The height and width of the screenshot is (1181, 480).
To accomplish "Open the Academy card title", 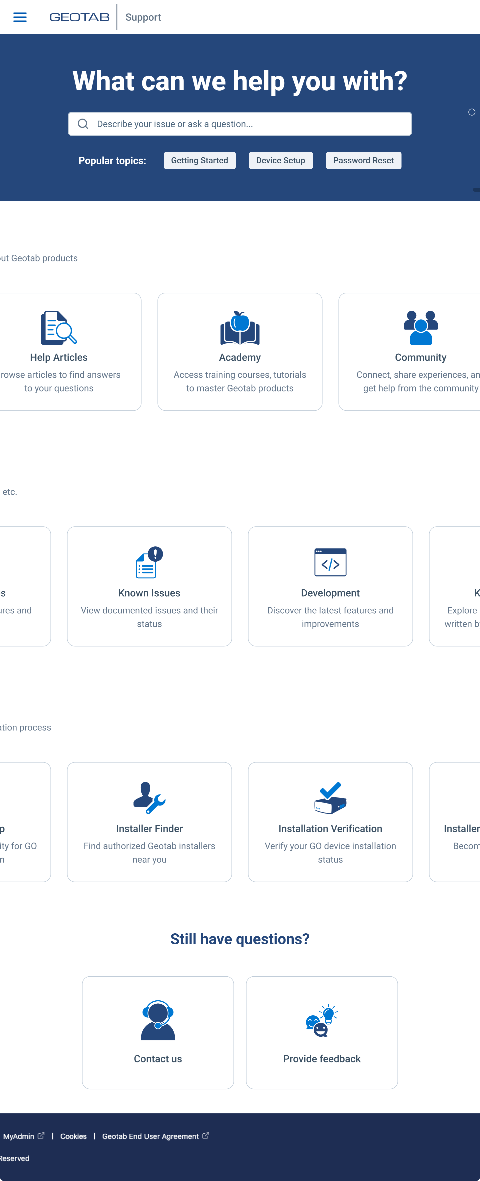I will (x=240, y=357).
